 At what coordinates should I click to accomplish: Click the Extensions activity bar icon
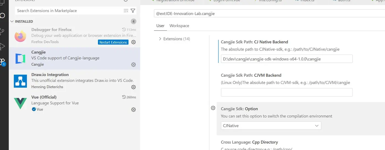pos(2,61)
